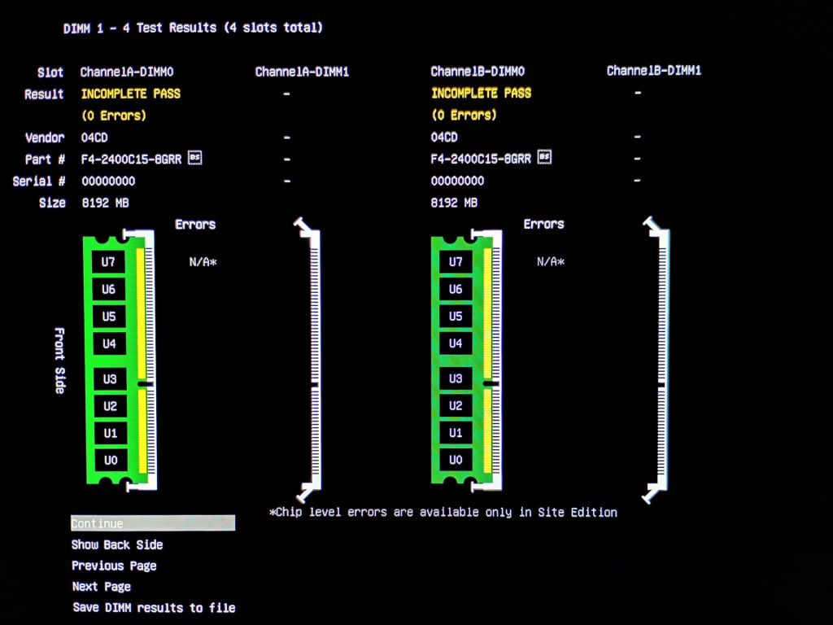Choose Show Back Side
The height and width of the screenshot is (625, 833).
pyautogui.click(x=117, y=544)
